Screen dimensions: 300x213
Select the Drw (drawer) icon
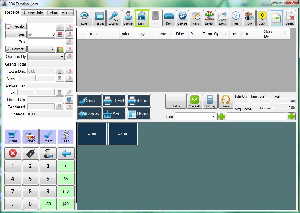tap(169, 18)
